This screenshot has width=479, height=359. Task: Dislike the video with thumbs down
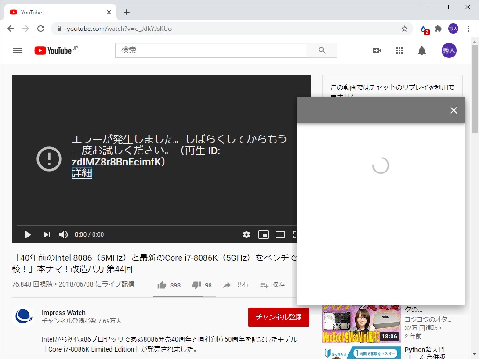pos(196,285)
